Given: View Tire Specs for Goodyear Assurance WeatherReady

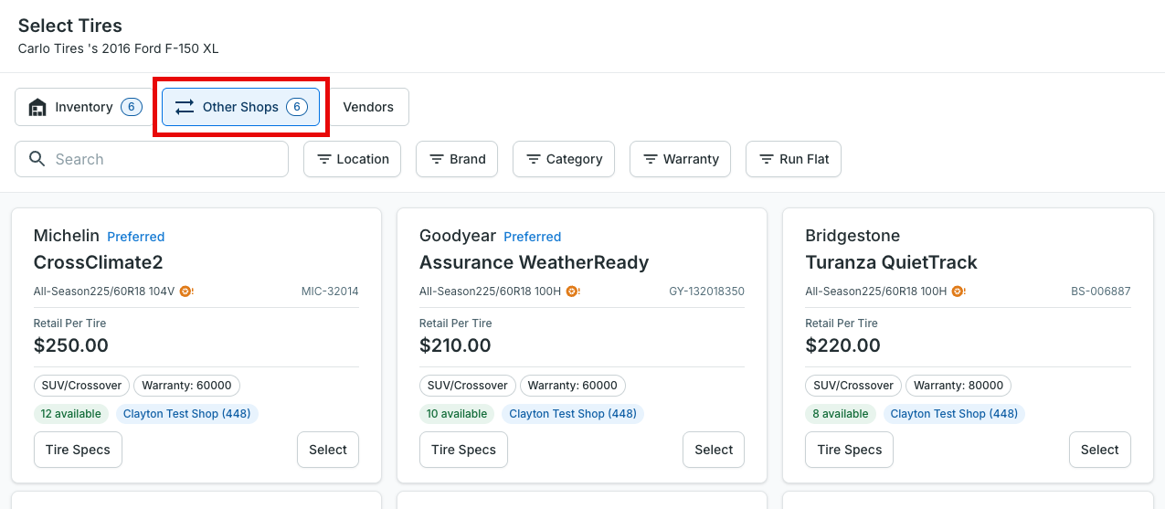Looking at the screenshot, I should (463, 450).
